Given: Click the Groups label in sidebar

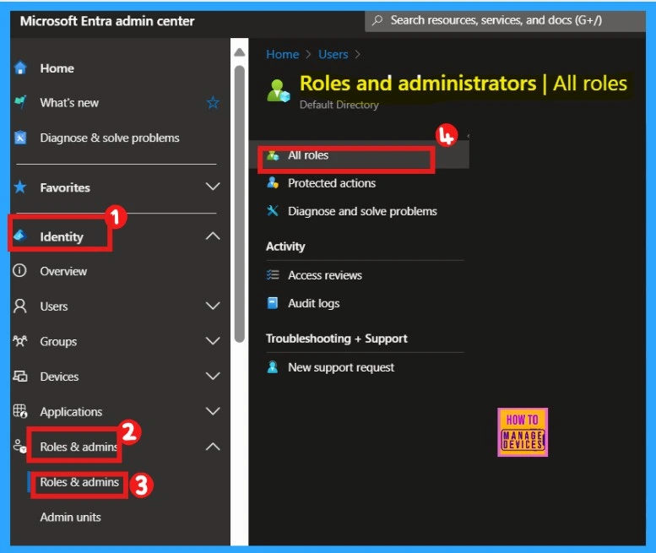Looking at the screenshot, I should point(58,341).
